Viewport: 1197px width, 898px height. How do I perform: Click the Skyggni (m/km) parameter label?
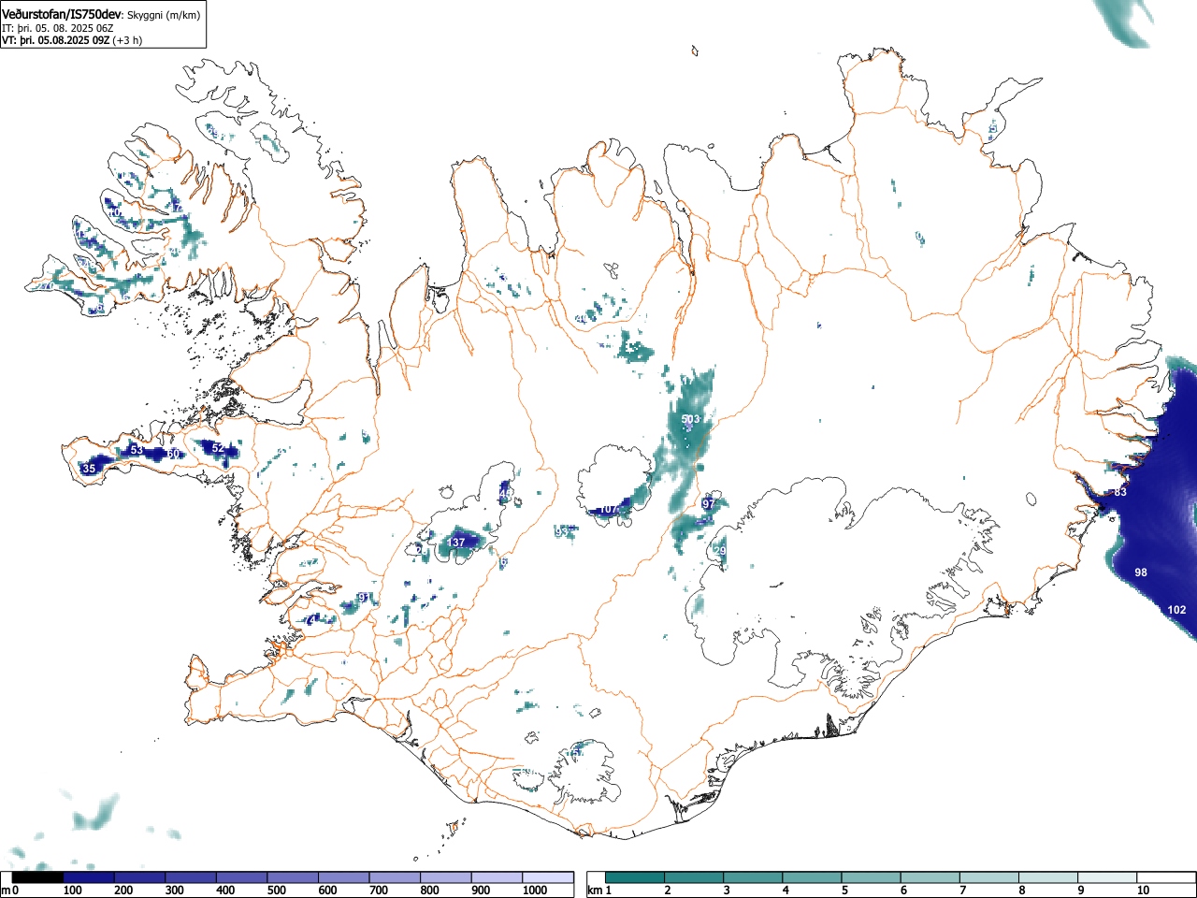164,15
